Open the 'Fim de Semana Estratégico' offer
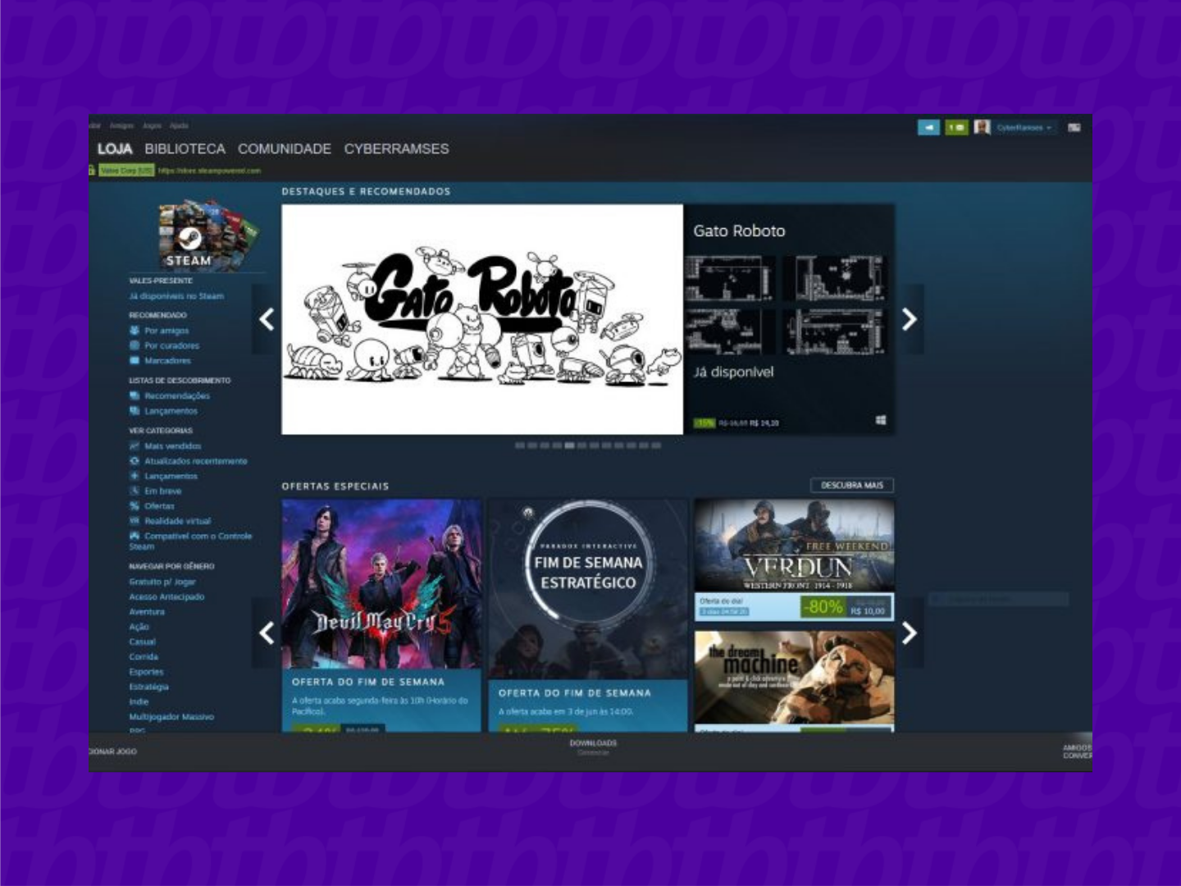 (588, 615)
